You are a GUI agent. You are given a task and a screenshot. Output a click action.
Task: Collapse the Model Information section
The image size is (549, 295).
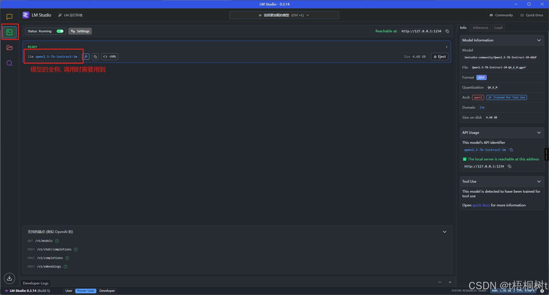coord(539,40)
